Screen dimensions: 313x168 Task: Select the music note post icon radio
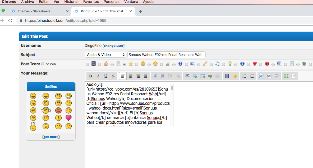tap(211, 65)
